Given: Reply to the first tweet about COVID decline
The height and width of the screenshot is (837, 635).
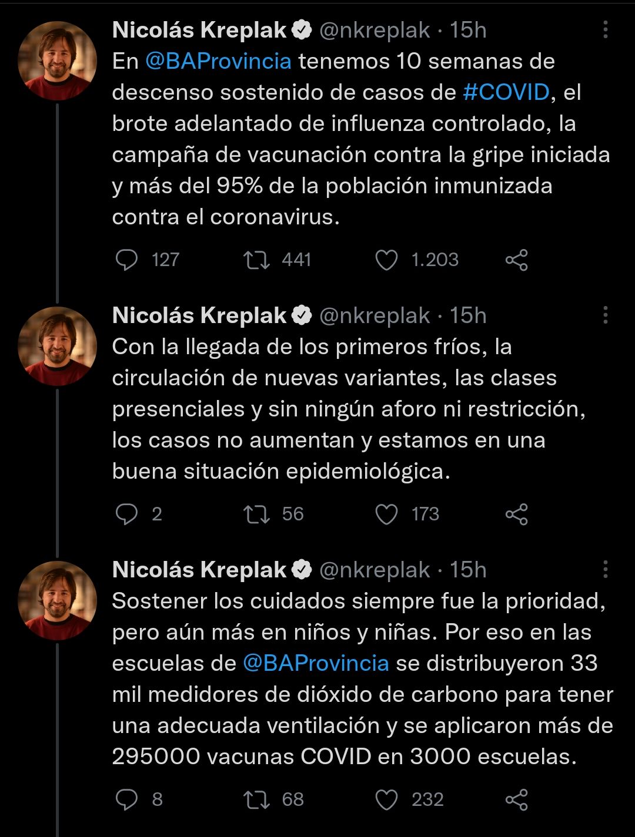Looking at the screenshot, I should click(126, 260).
